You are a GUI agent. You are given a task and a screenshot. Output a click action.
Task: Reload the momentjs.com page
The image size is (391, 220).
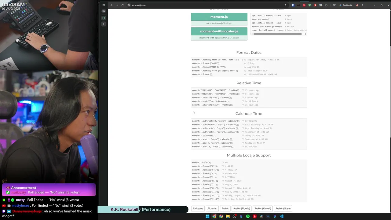pos(122,5)
